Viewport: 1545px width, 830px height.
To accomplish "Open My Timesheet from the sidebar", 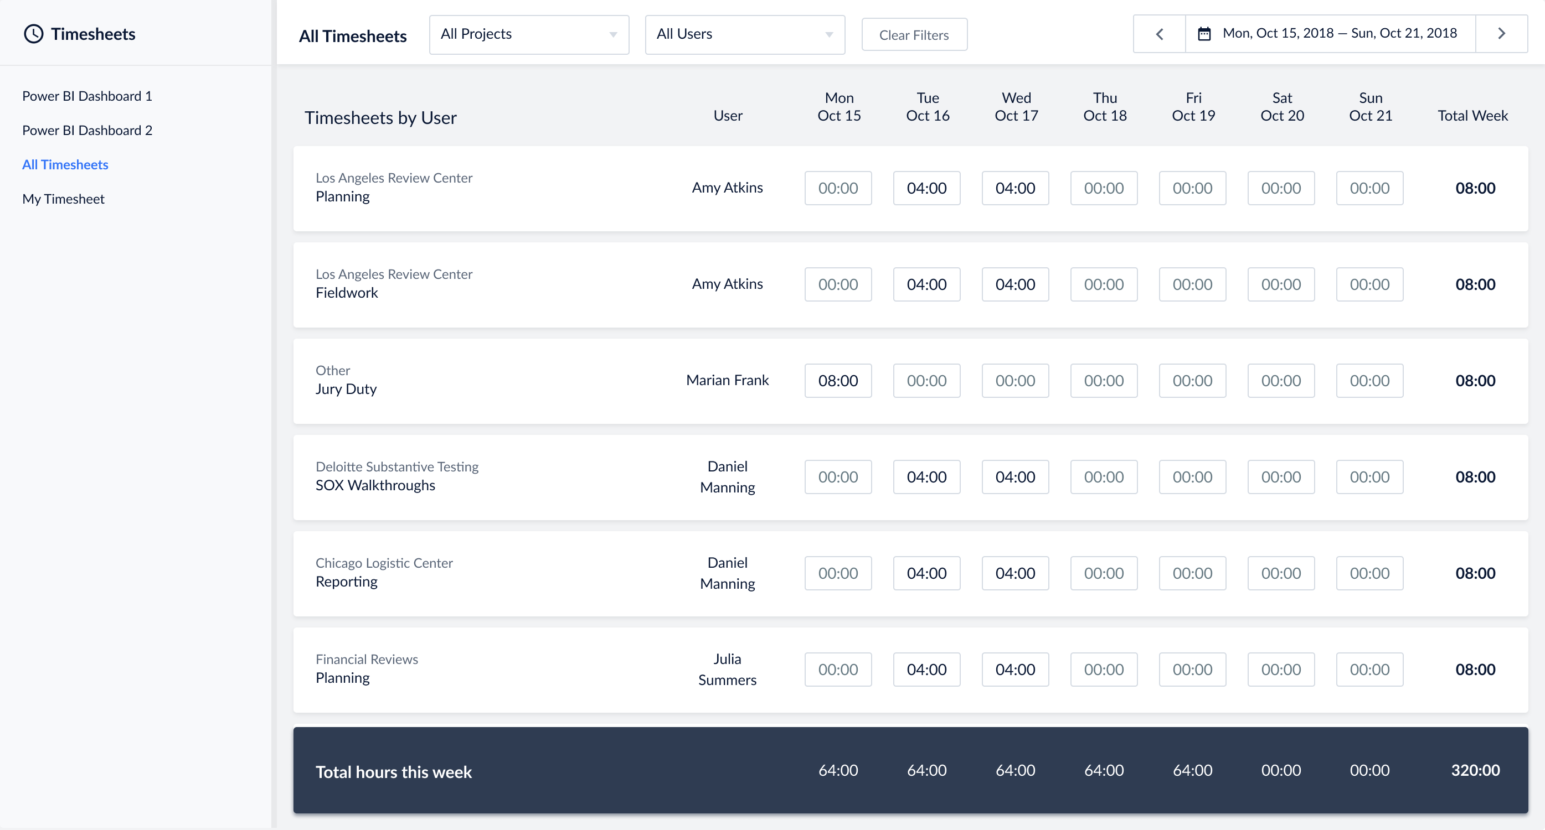I will [x=63, y=198].
